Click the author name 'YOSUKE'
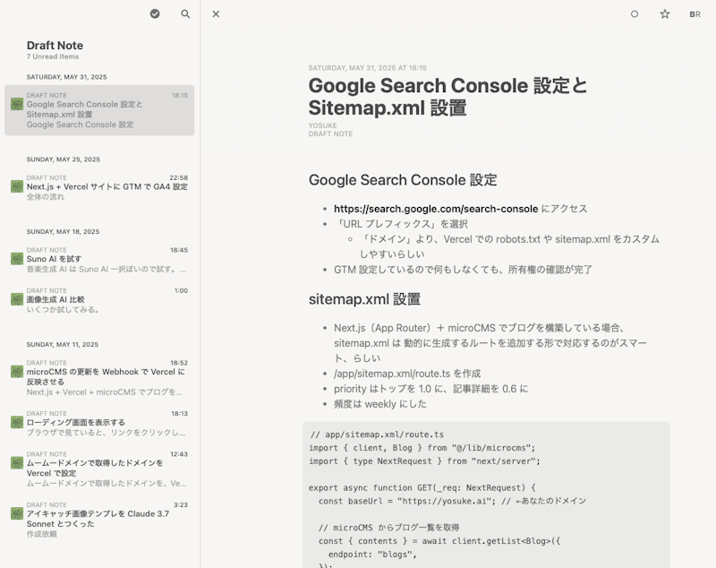This screenshot has width=716, height=568. pos(322,125)
